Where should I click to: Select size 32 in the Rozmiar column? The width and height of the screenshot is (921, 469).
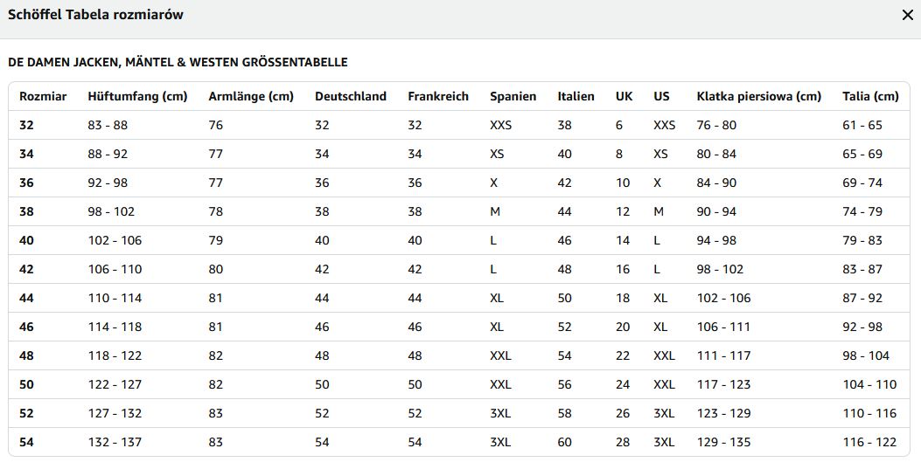click(26, 125)
